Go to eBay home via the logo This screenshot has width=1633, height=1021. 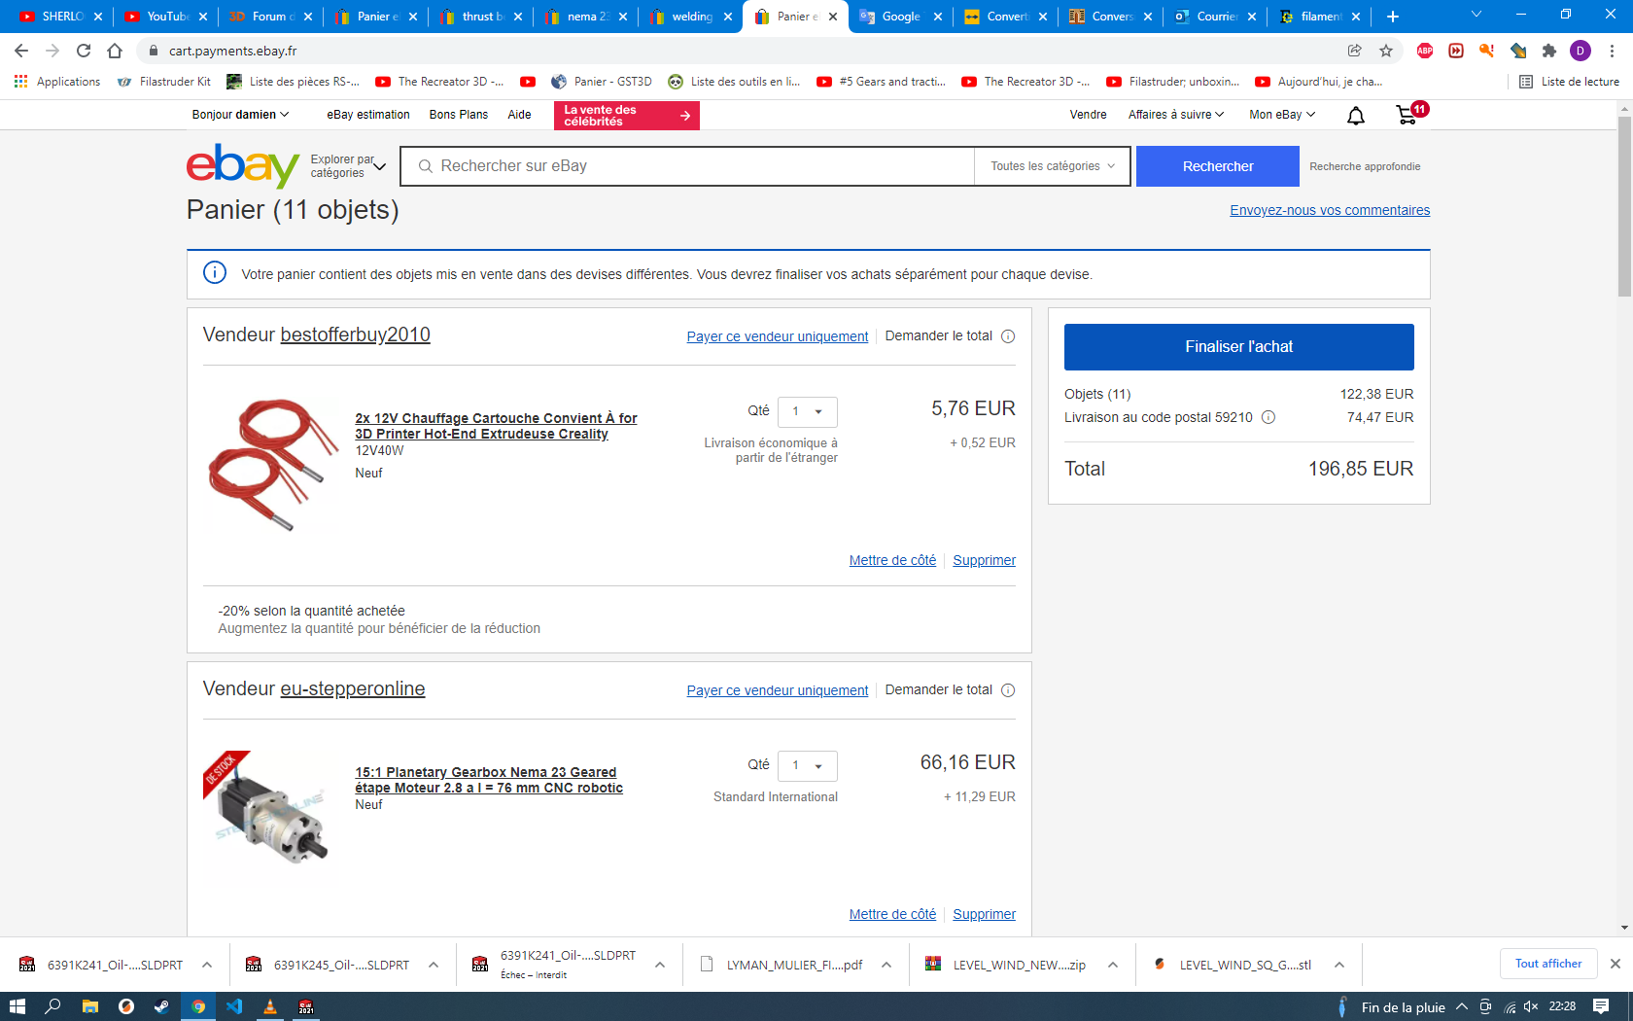pos(242,165)
